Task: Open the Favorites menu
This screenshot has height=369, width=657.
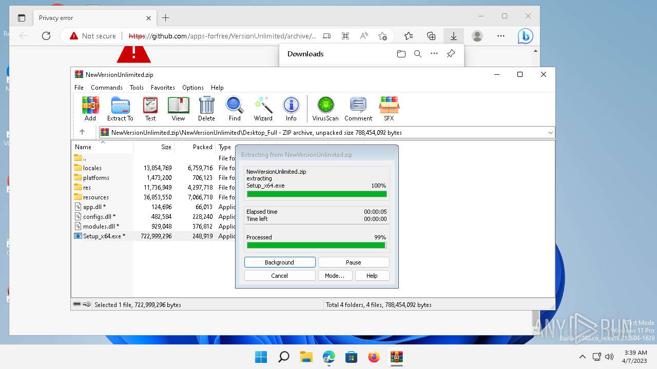Action: [x=163, y=88]
